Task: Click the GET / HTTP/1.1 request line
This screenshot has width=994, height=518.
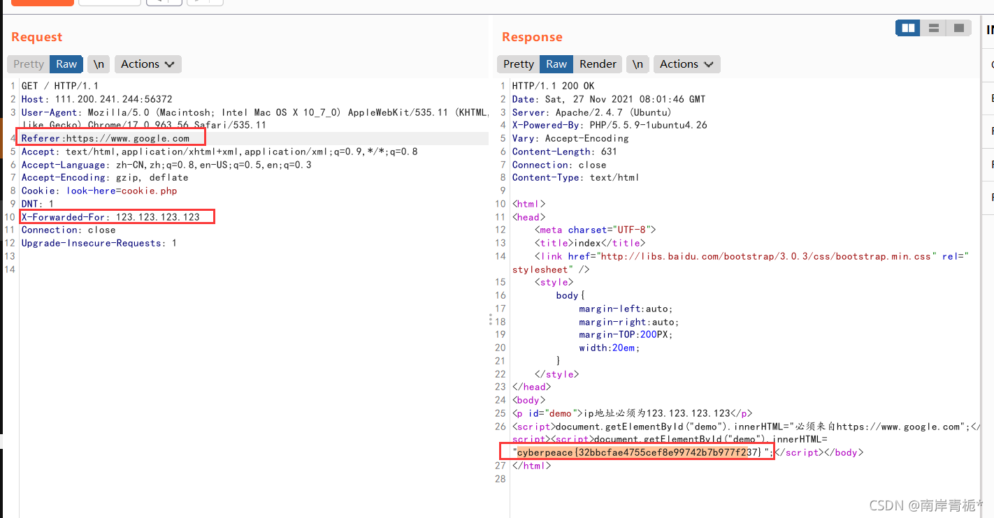Action: (x=59, y=86)
